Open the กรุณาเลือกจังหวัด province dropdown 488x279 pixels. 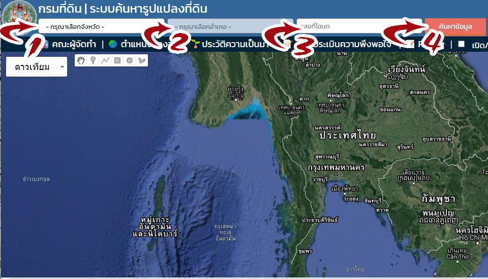point(101,27)
